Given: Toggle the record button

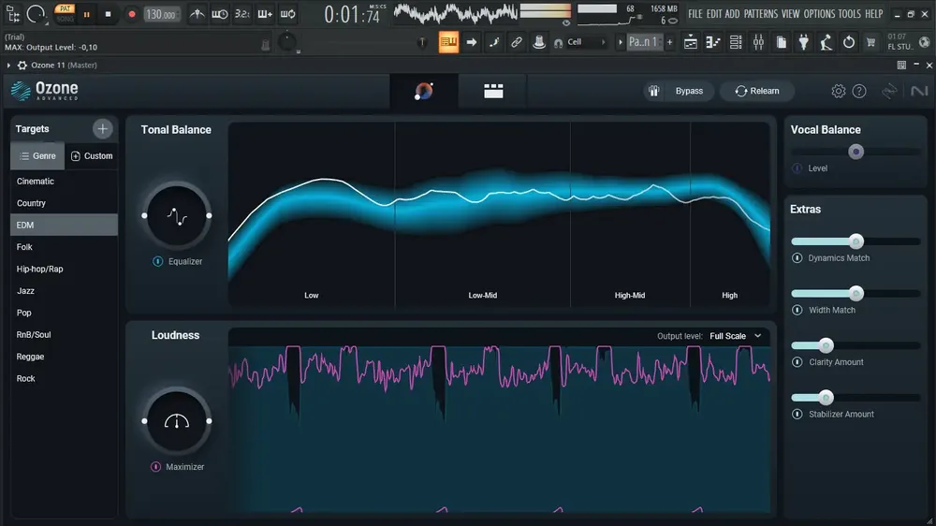Looking at the screenshot, I should (132, 14).
